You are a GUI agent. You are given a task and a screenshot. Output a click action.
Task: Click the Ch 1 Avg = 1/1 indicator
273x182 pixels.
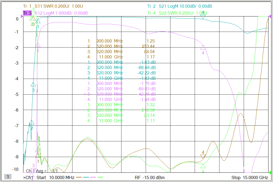pos(42,171)
